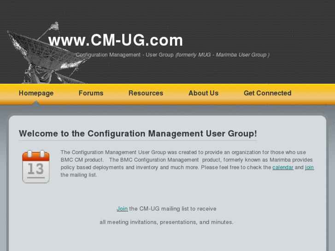Go to the Forums section
Viewport: 335px width, 251px height.
click(91, 93)
